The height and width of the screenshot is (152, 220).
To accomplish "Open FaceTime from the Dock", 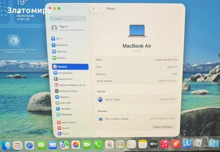I will (x=87, y=145).
